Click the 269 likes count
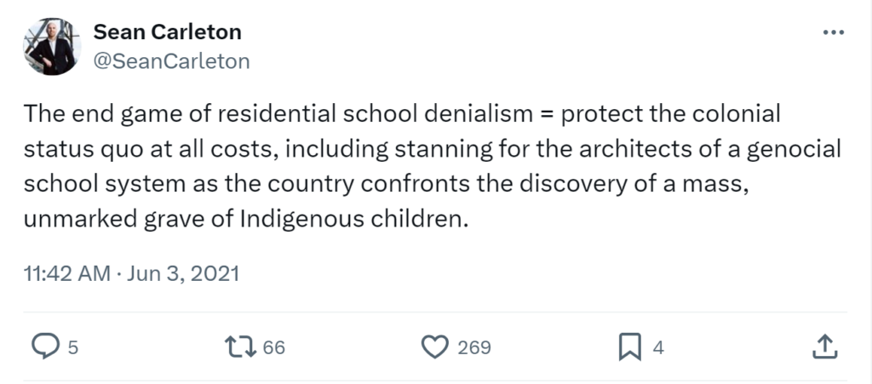 click(474, 347)
